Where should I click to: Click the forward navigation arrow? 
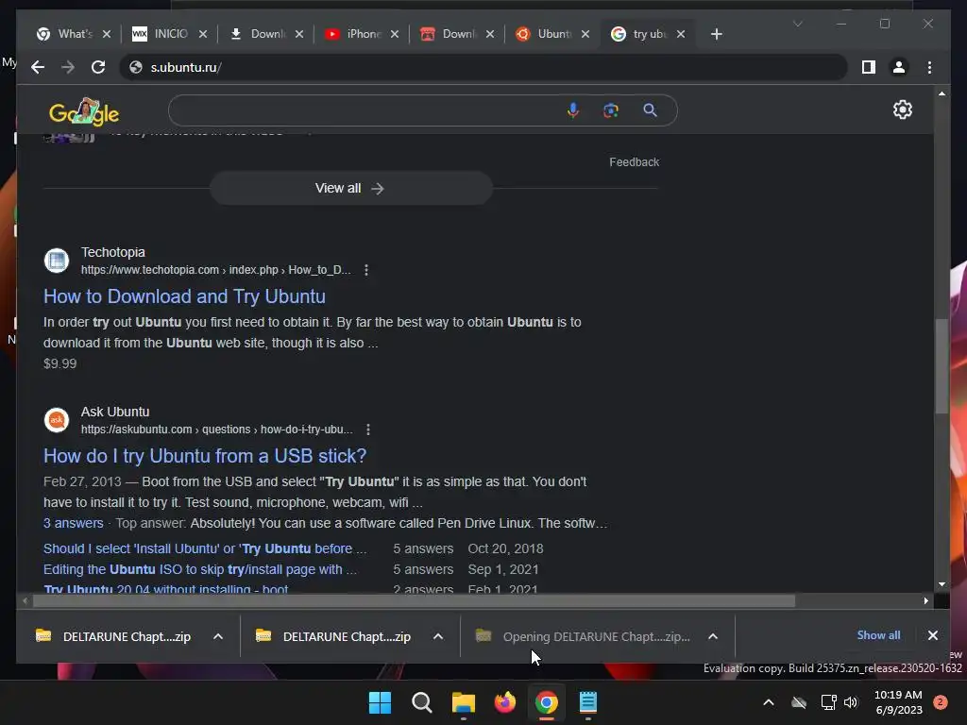tap(68, 67)
